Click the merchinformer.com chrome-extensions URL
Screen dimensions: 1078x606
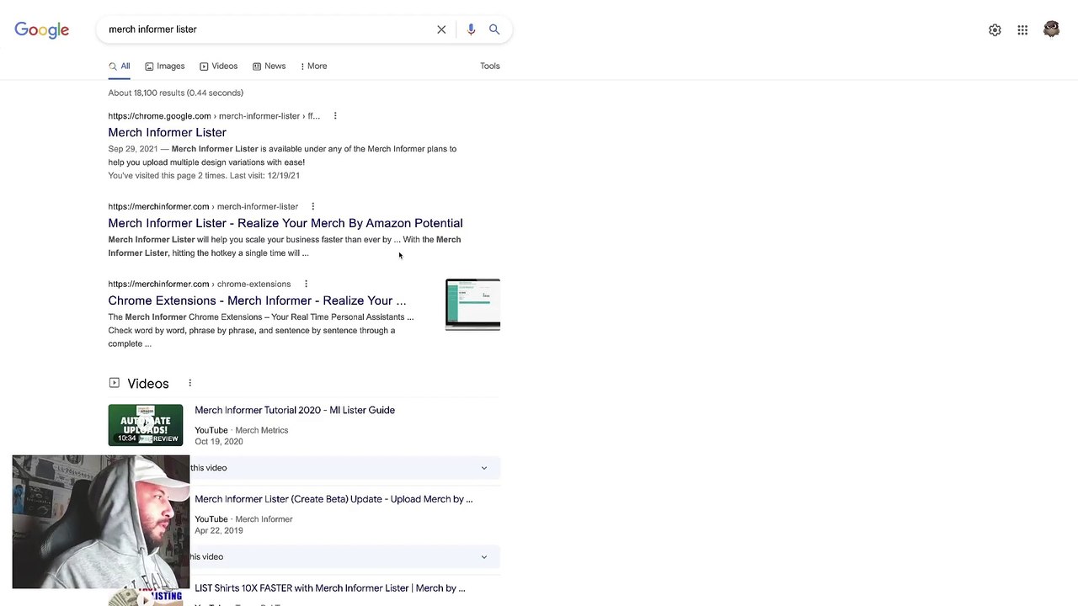pyautogui.click(x=200, y=284)
